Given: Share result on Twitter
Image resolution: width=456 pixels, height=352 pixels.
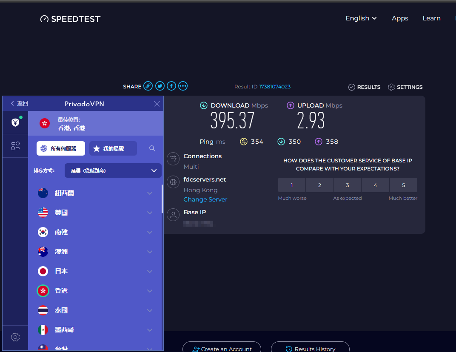Looking at the screenshot, I should click(x=160, y=86).
